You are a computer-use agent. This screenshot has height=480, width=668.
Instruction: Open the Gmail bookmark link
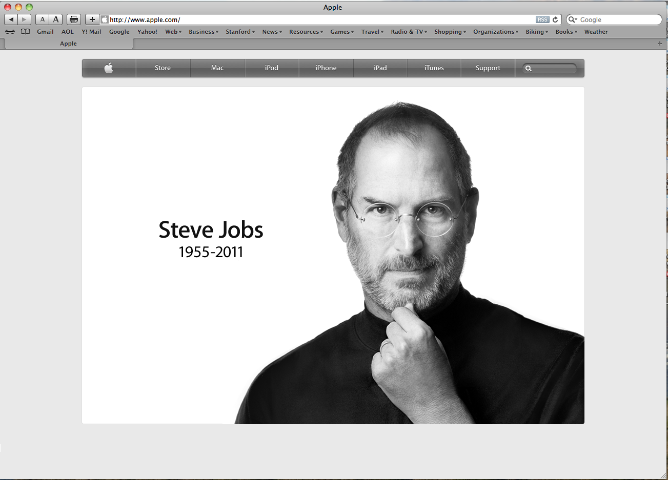[45, 32]
